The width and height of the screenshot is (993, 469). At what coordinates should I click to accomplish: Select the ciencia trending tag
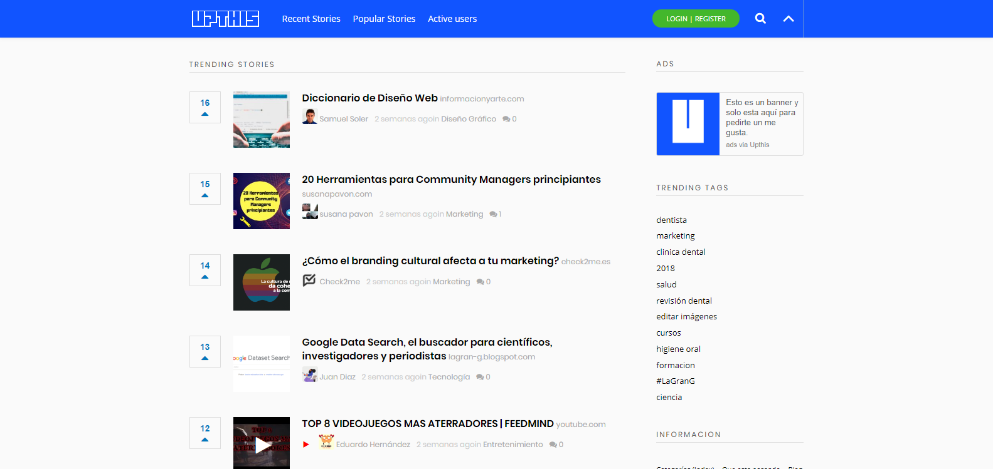669,398
